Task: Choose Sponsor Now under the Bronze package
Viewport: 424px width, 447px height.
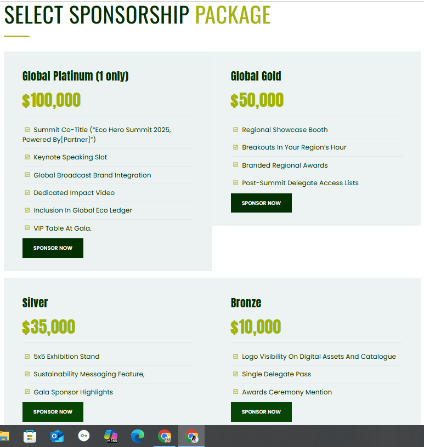Action: click(261, 412)
